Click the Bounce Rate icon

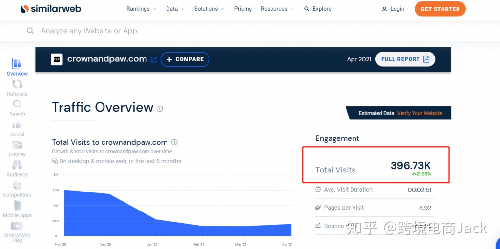click(x=318, y=226)
